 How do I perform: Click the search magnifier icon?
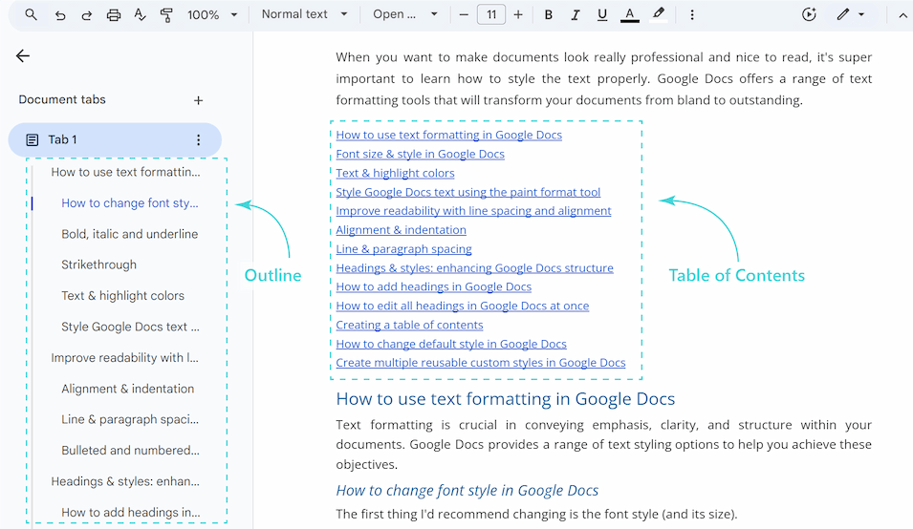[x=31, y=14]
